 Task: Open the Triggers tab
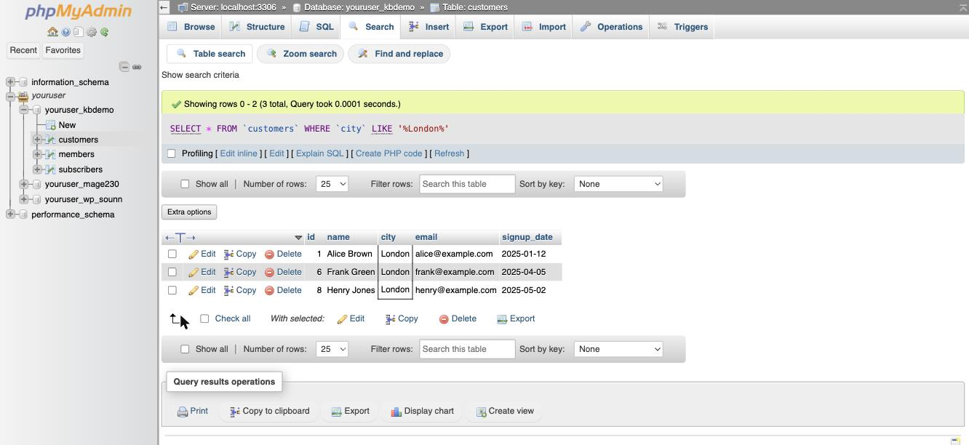coord(682,27)
